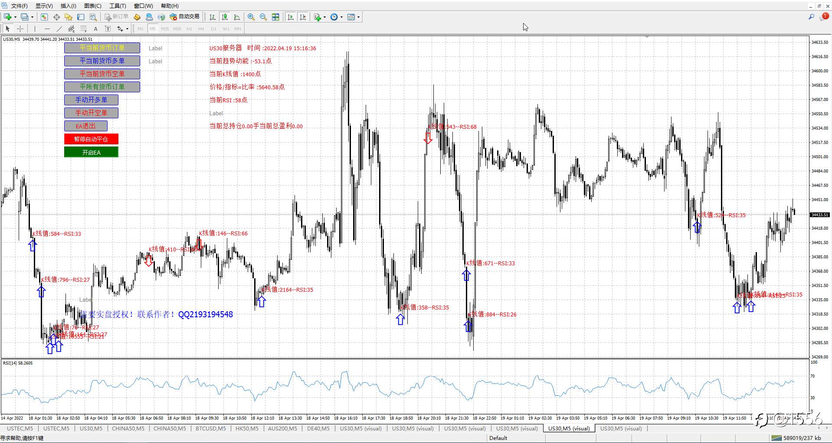Image resolution: width=832 pixels, height=443 pixels.
Task: Click the 平当前货币多单 button
Action: tap(102, 61)
